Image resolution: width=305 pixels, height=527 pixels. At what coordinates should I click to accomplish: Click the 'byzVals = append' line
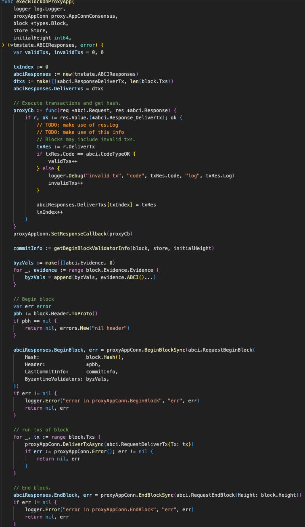tap(90, 277)
